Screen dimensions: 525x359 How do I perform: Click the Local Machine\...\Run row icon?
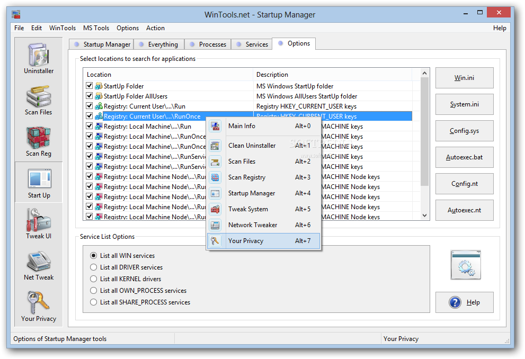pyautogui.click(x=99, y=126)
